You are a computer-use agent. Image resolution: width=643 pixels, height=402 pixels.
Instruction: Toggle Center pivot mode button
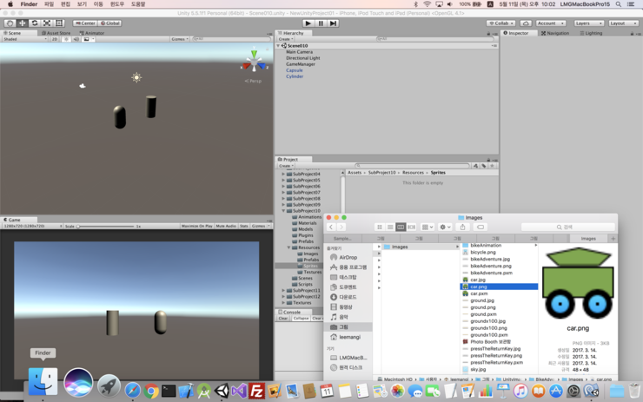(85, 23)
